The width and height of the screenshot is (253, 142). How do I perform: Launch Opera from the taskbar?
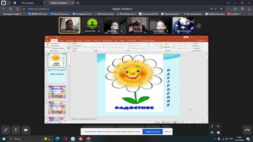pyautogui.click(x=65, y=139)
